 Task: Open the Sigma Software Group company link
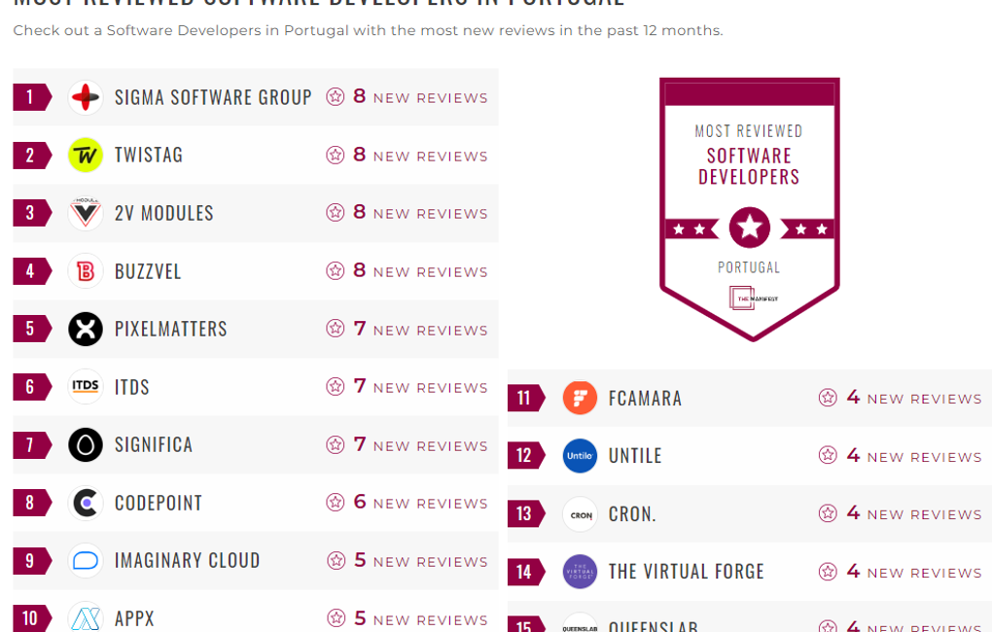213,97
